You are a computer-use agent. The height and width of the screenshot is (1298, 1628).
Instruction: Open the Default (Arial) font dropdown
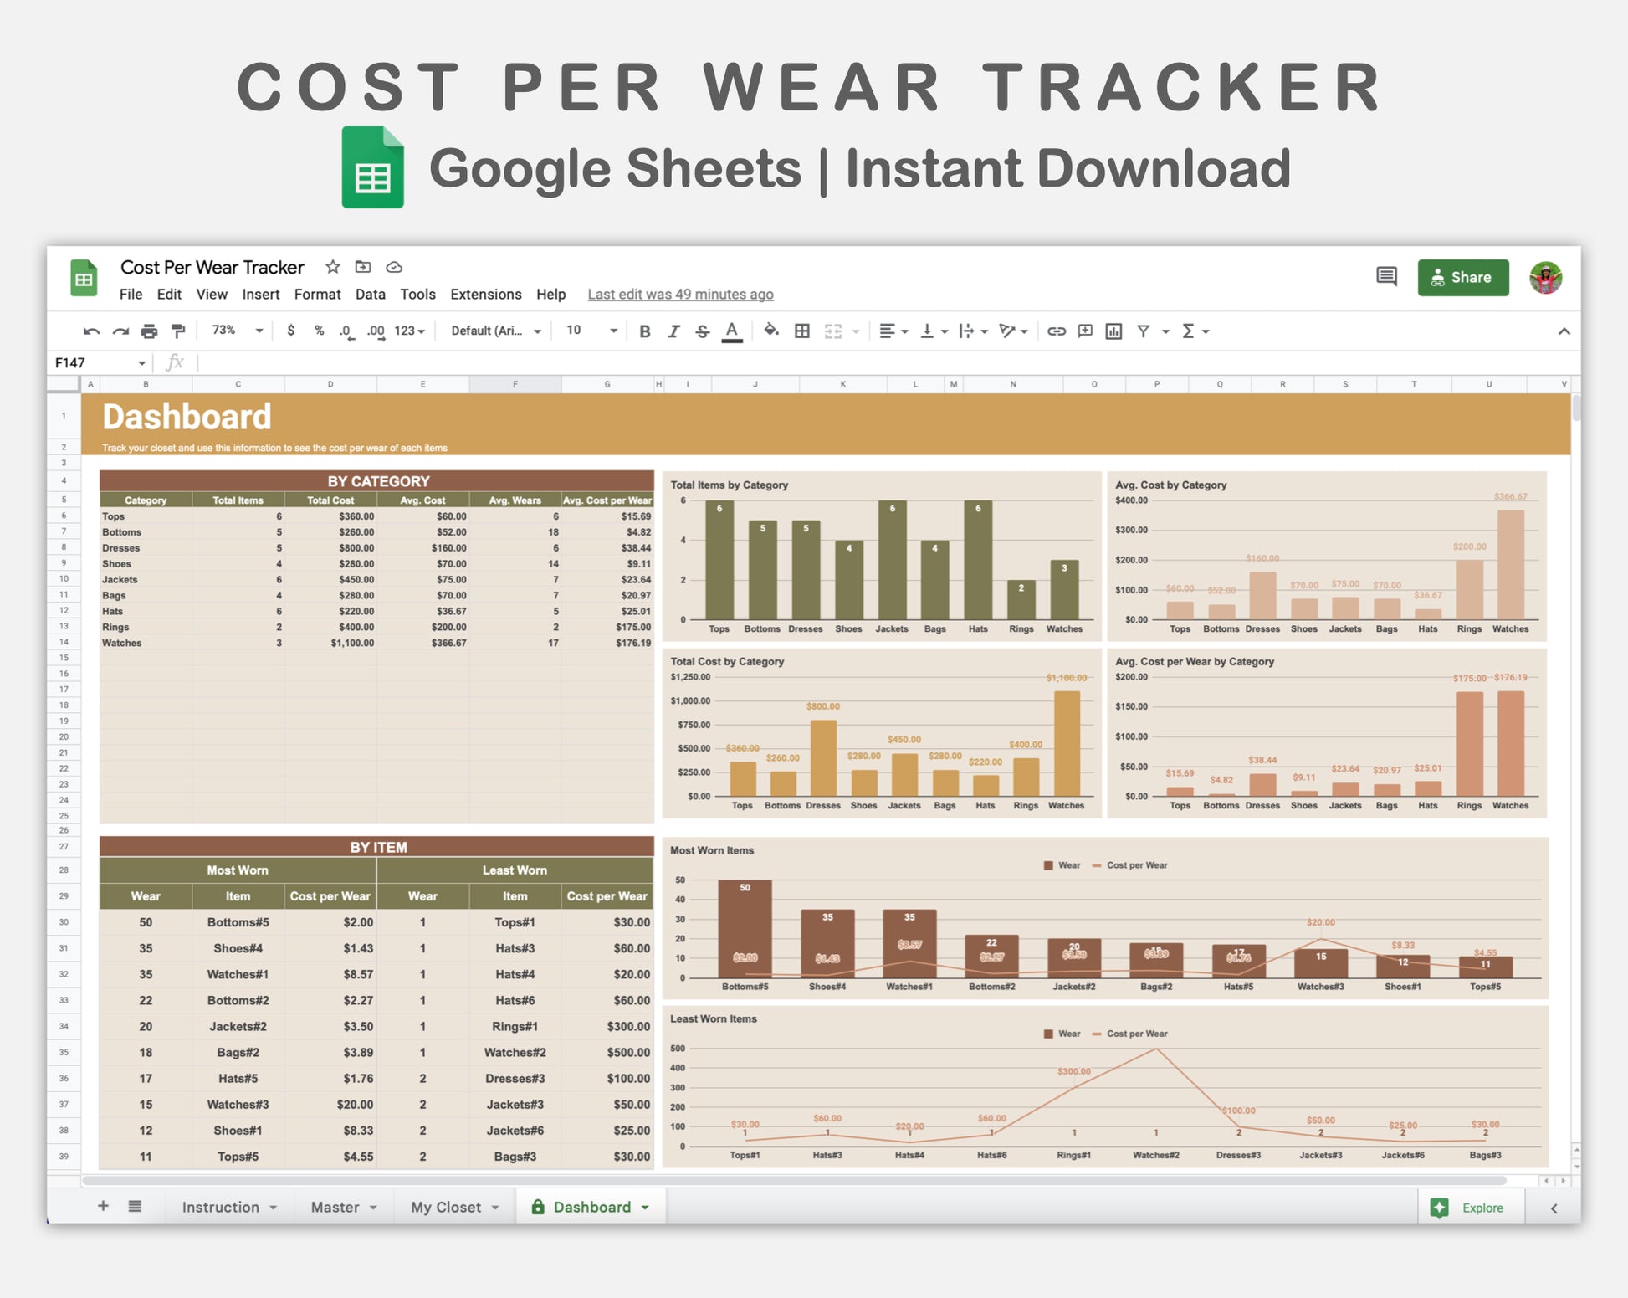click(495, 331)
